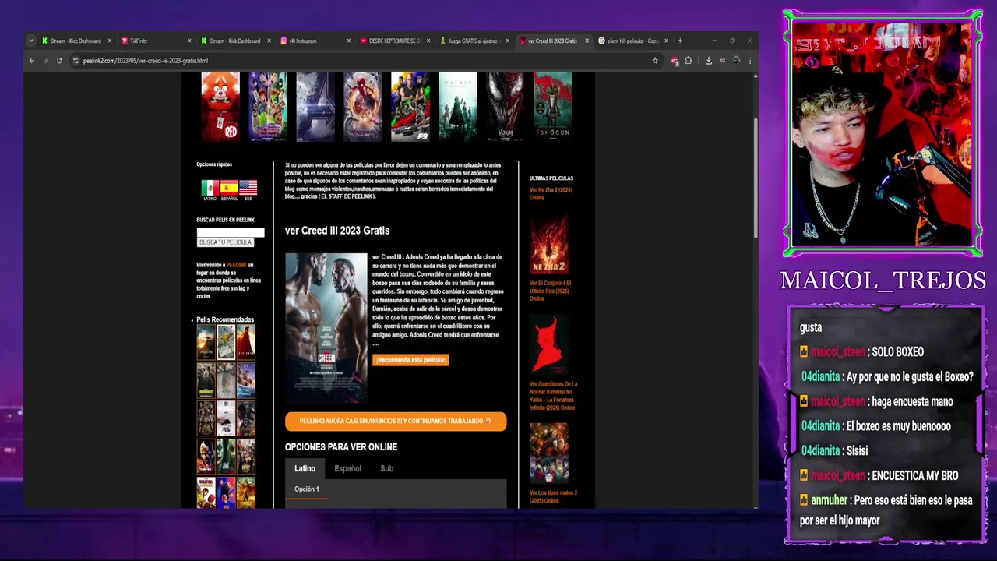Click the orange PEELINK2 AHORA CASI SIN ANUNCIOS banner
Screen dimensions: 997x561
pyautogui.click(x=396, y=422)
